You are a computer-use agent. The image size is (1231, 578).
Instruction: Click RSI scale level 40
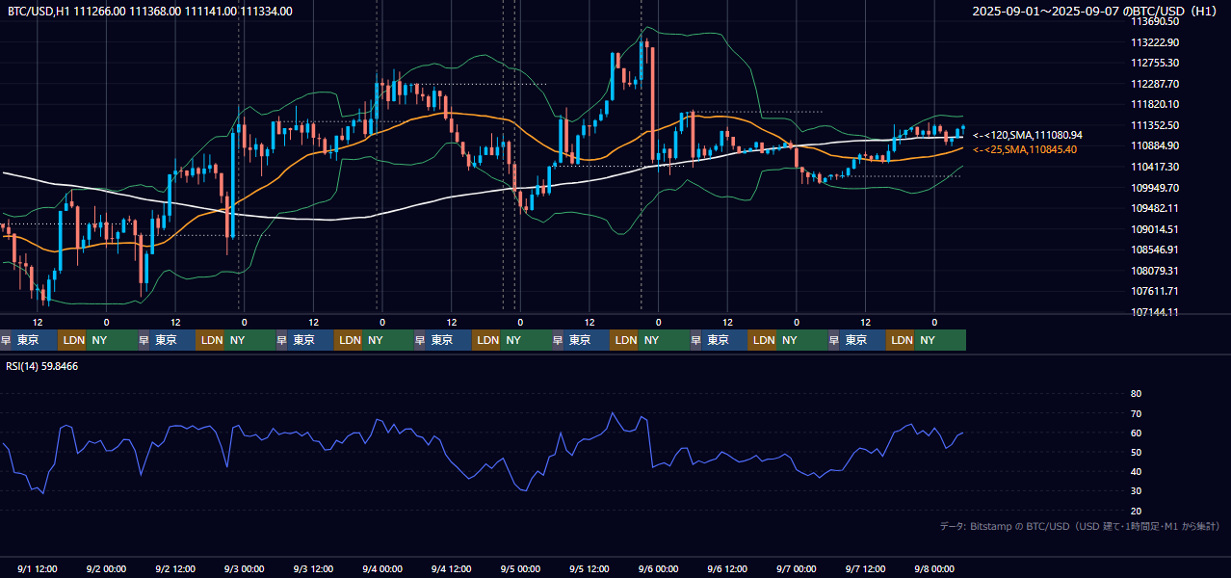(1136, 471)
